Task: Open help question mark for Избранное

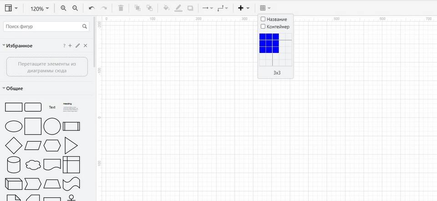Action: pos(64,46)
